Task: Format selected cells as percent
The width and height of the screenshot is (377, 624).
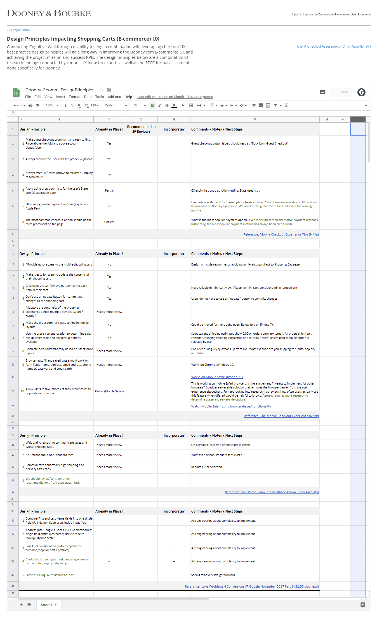Action: (x=72, y=106)
